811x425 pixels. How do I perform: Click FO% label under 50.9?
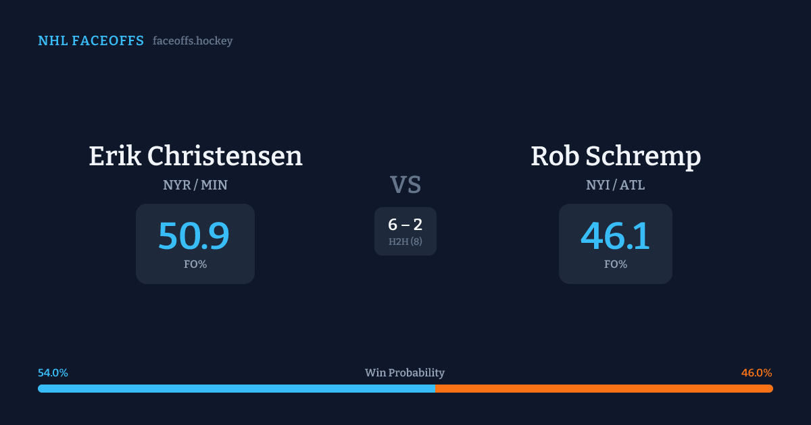coord(195,264)
